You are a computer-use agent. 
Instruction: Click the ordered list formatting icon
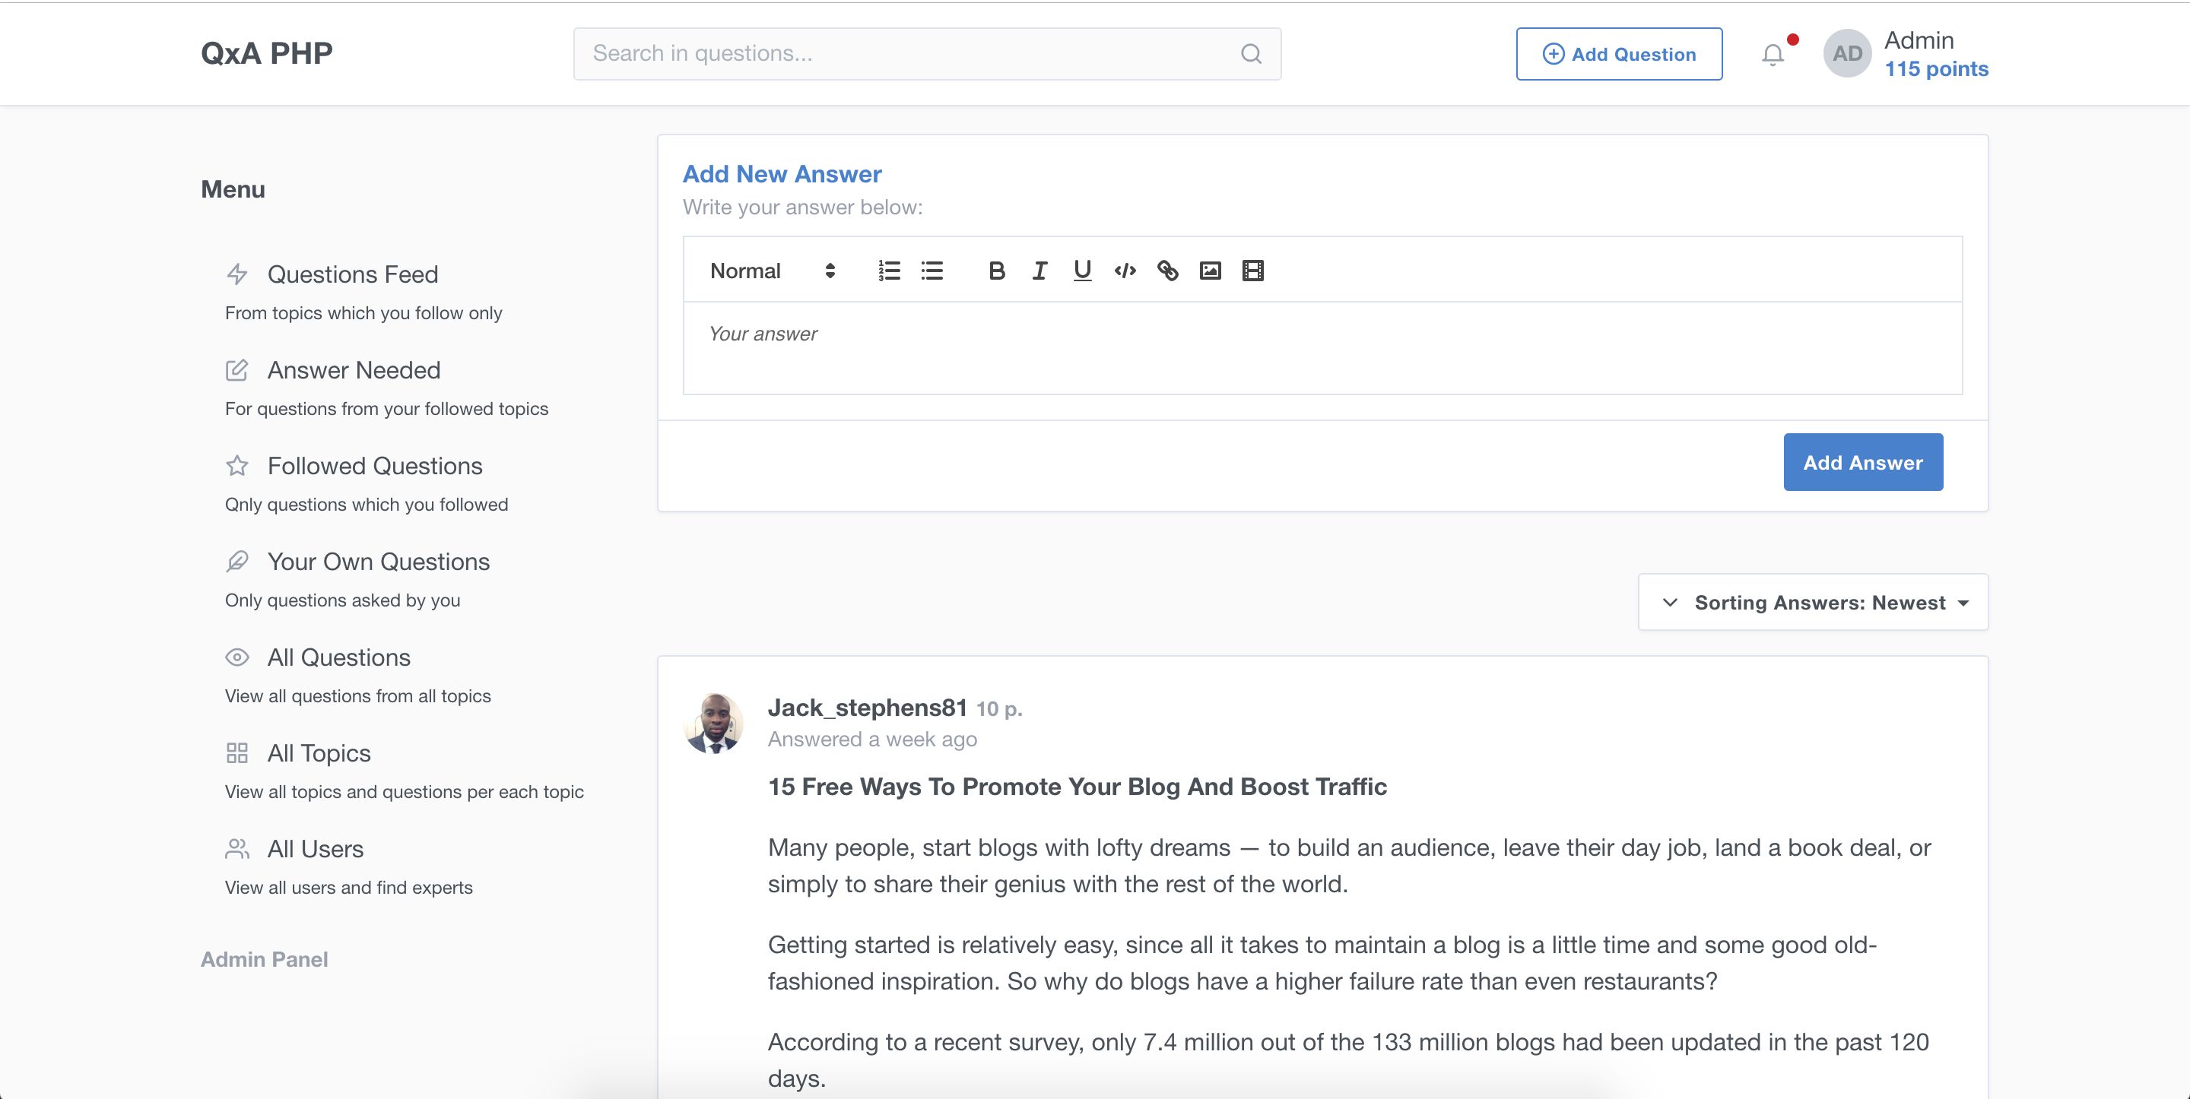[x=888, y=271]
